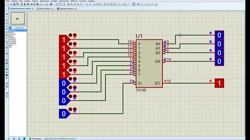Viewport: 250px width, 140px height.
Task: Click the Cut scissors icon
Action: click(95, 4)
